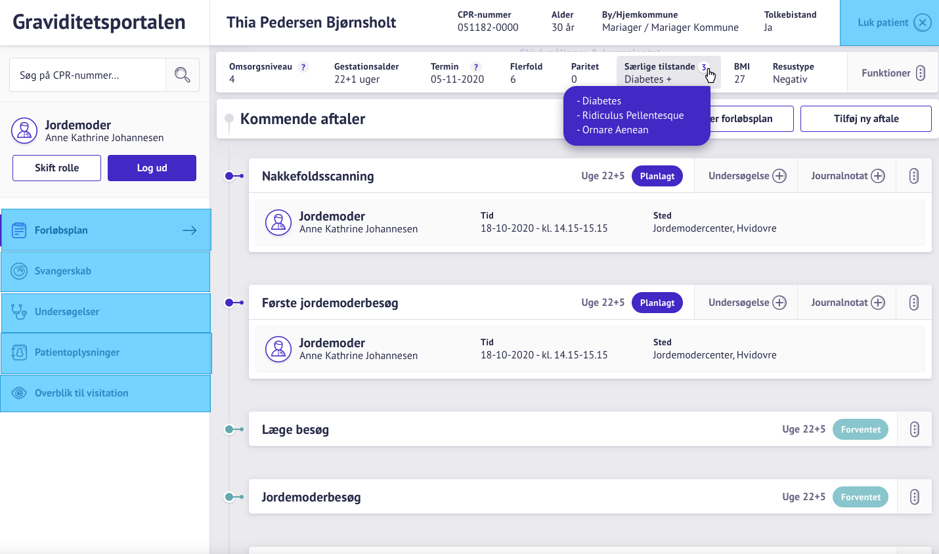Click the Omsorgsniveau help question mark
Viewport: 939px width, 554px height.
pyautogui.click(x=303, y=67)
